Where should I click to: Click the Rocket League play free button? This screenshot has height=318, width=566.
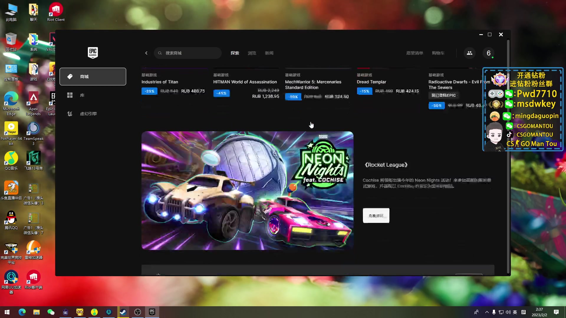[376, 216]
